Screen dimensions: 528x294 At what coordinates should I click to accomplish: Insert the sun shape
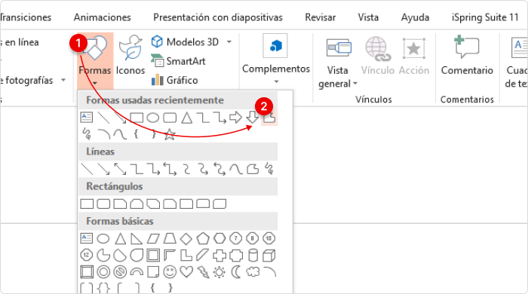tap(219, 272)
